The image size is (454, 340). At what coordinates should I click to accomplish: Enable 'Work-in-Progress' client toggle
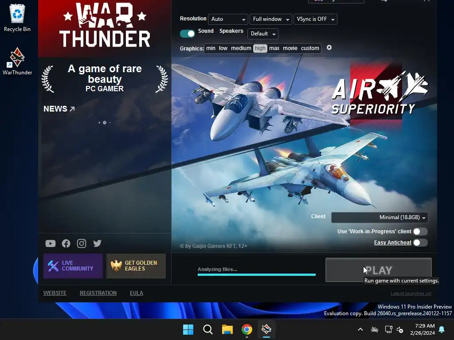point(420,232)
